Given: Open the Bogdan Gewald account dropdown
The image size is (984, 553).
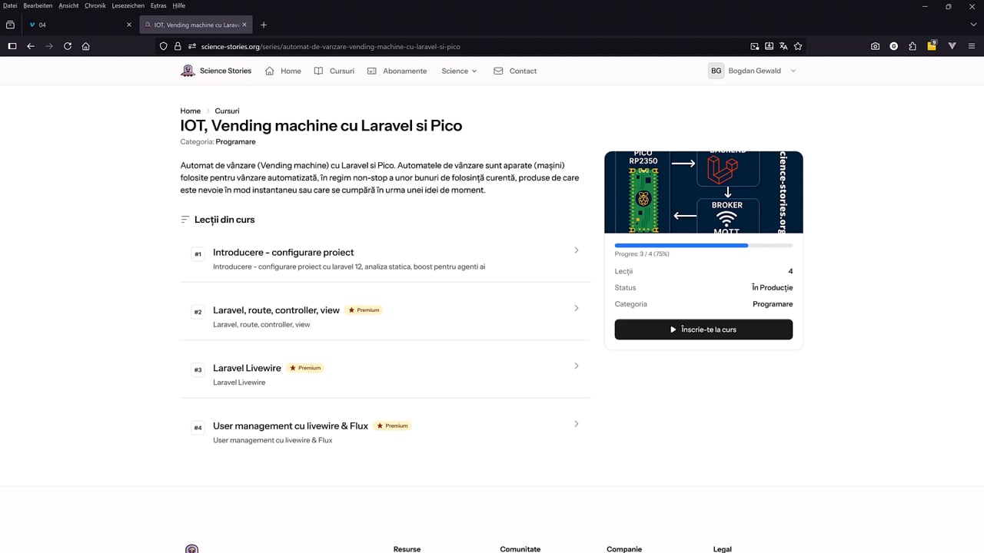Looking at the screenshot, I should pos(752,71).
